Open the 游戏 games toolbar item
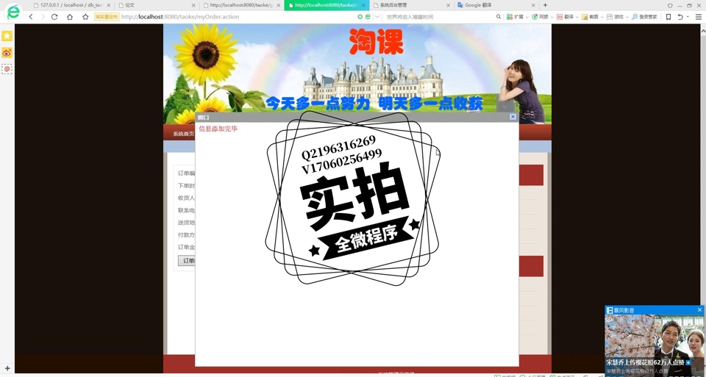 tap(615, 17)
